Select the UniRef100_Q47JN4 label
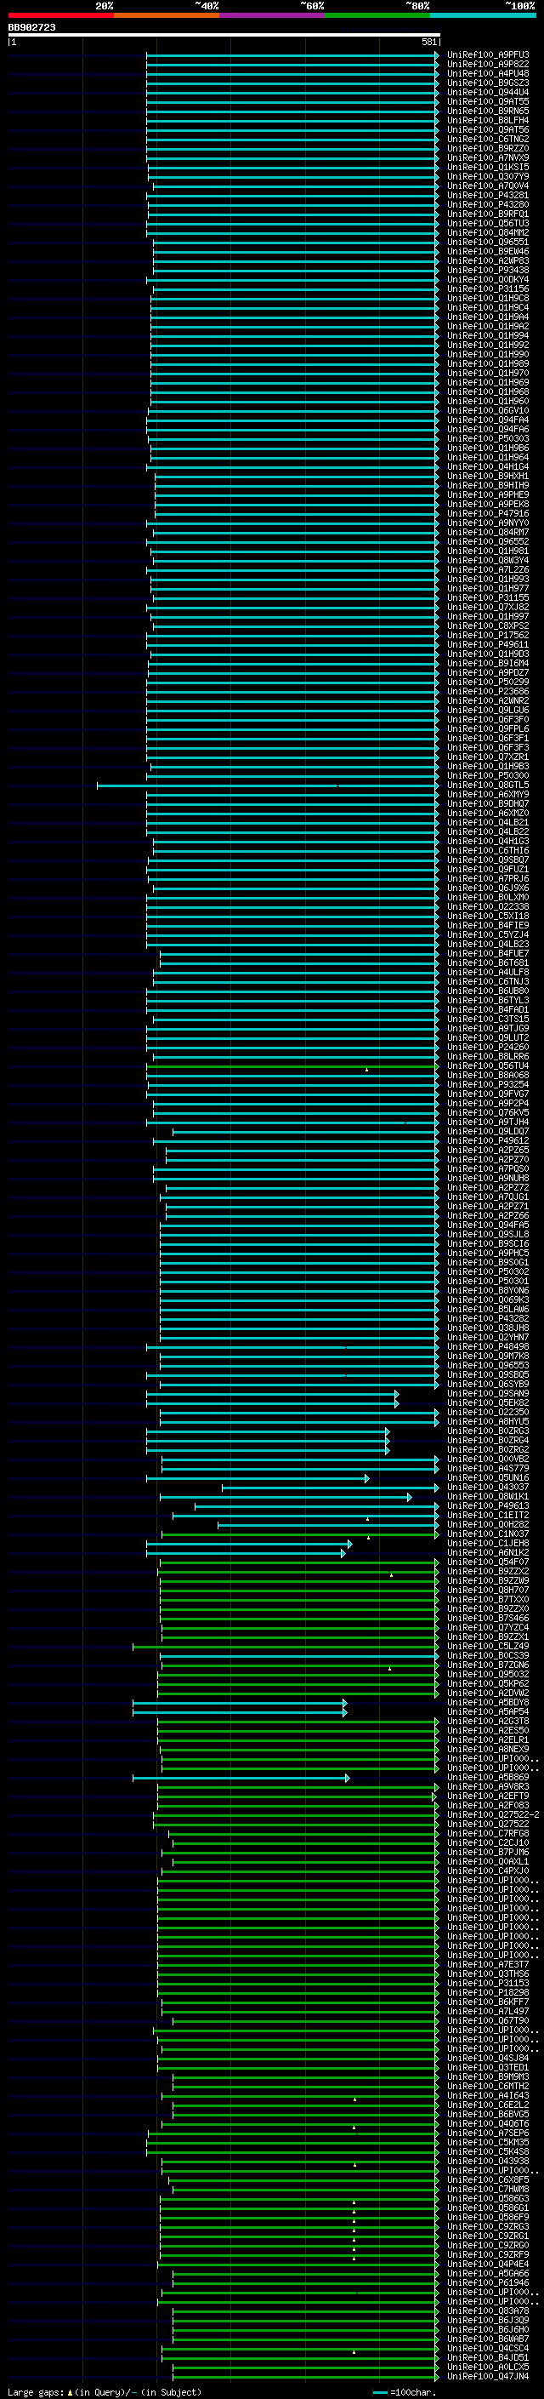Viewport: 544px width, 2399px height. click(x=487, y=2376)
